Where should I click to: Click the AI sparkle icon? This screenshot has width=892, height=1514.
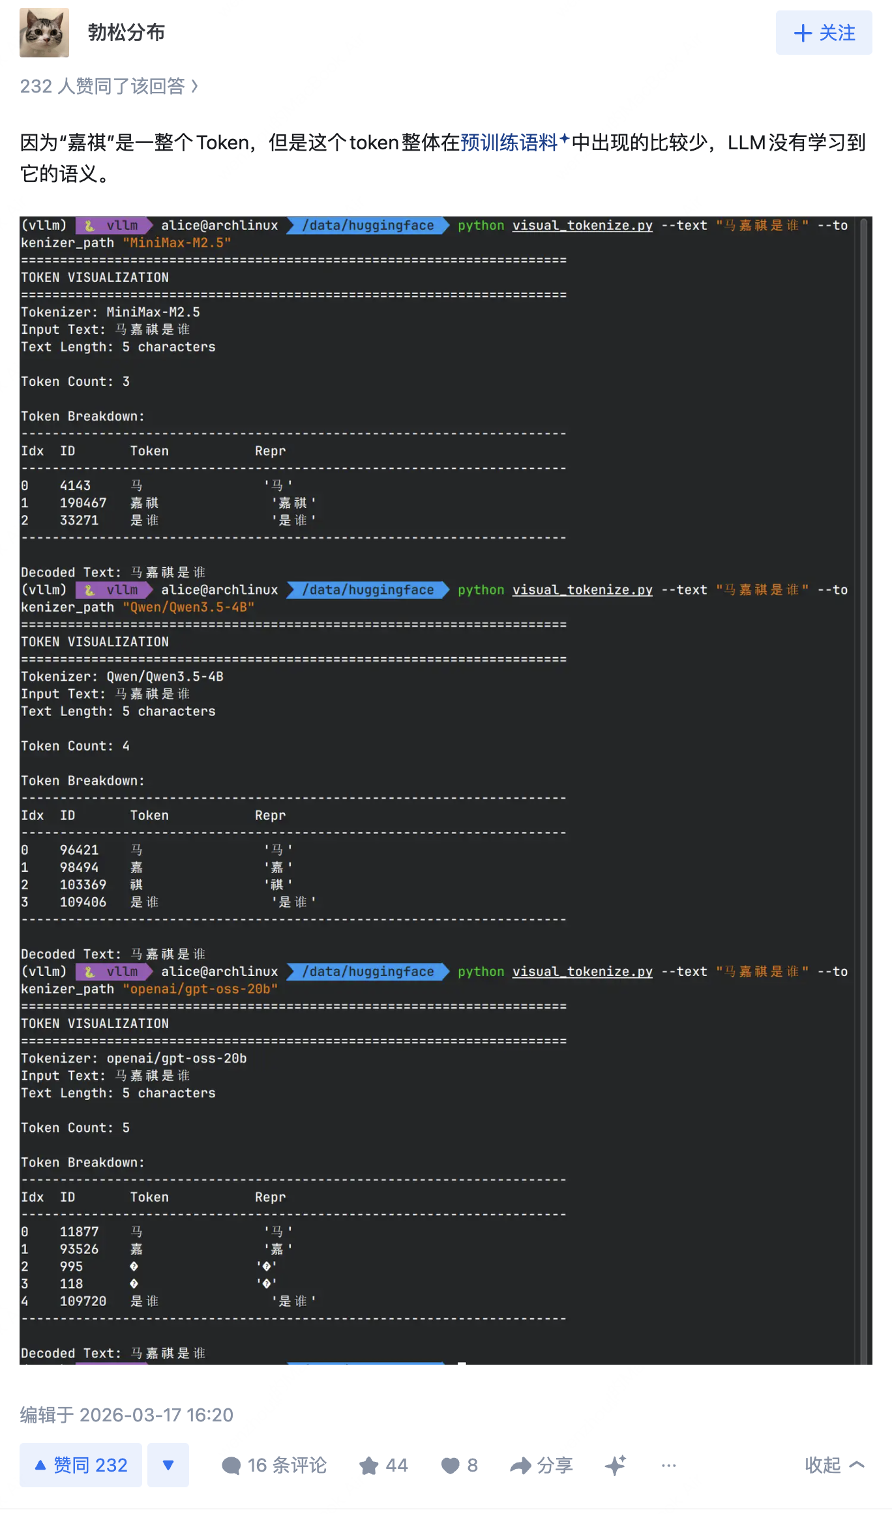[x=615, y=1465]
